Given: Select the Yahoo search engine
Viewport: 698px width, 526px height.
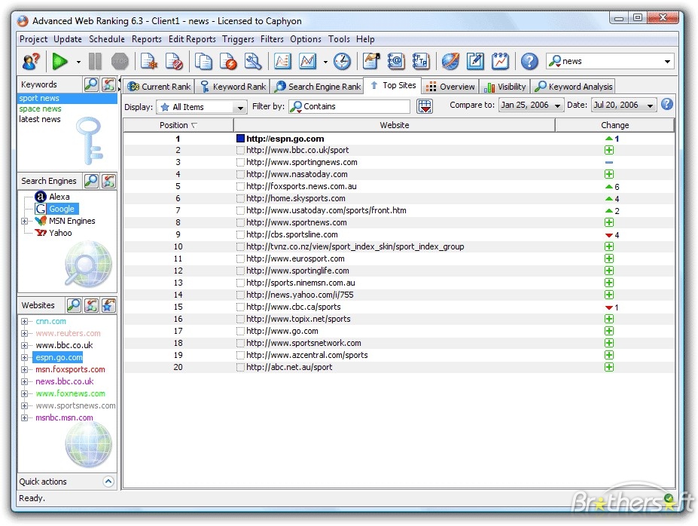Looking at the screenshot, I should (60, 233).
